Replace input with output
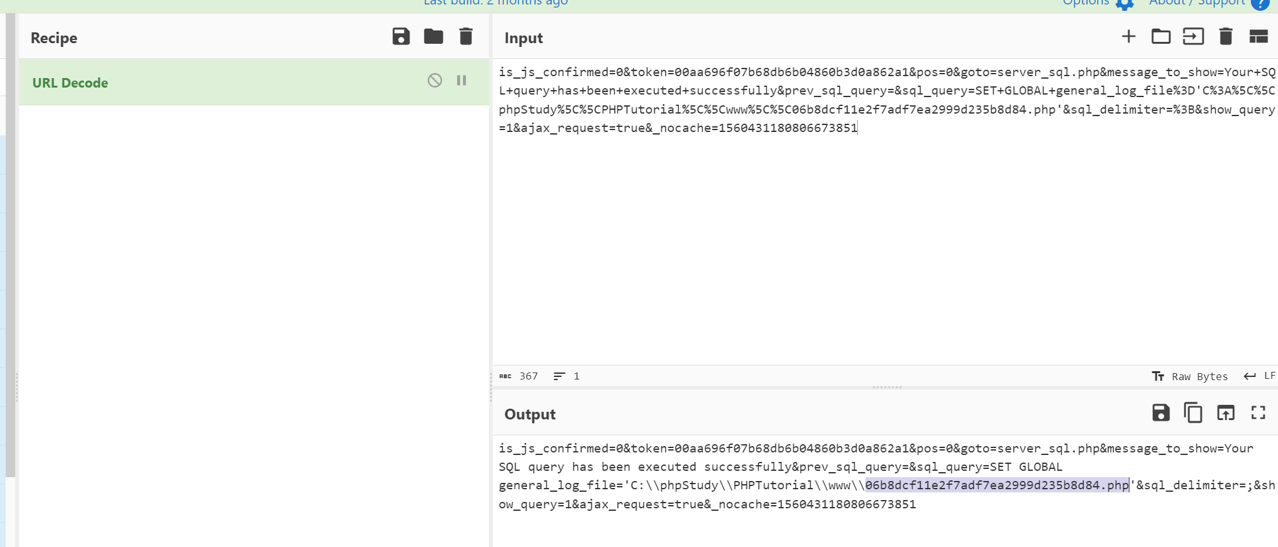 point(1226,412)
